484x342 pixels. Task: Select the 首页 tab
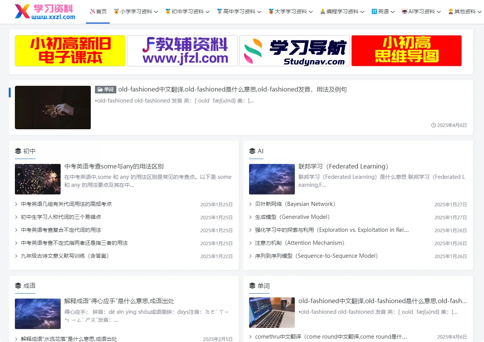click(98, 11)
